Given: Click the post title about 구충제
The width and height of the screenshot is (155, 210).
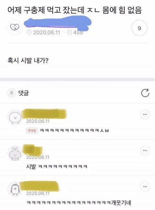Looking at the screenshot, I should click(74, 10).
